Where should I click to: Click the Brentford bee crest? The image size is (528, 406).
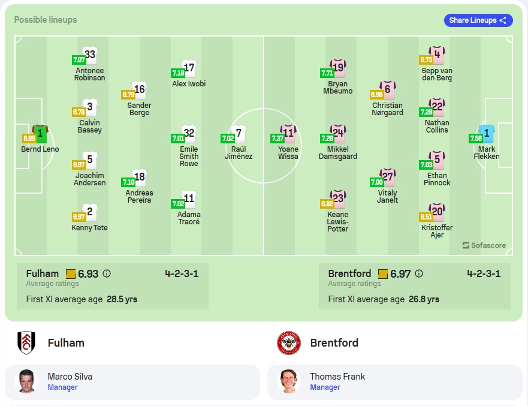point(289,342)
